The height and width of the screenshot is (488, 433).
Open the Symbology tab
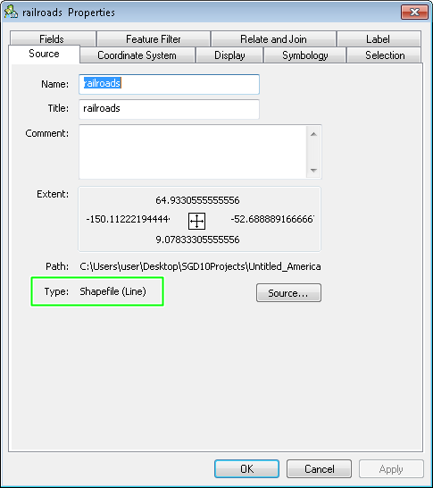tap(305, 55)
